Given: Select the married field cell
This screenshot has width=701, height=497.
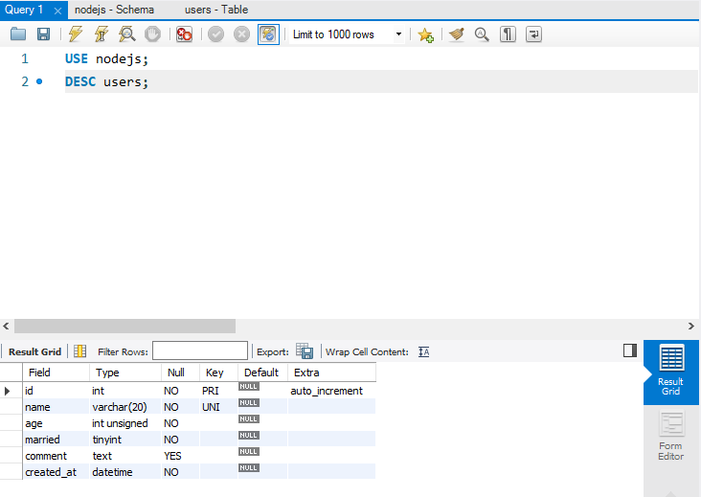Looking at the screenshot, I should click(x=56, y=440).
